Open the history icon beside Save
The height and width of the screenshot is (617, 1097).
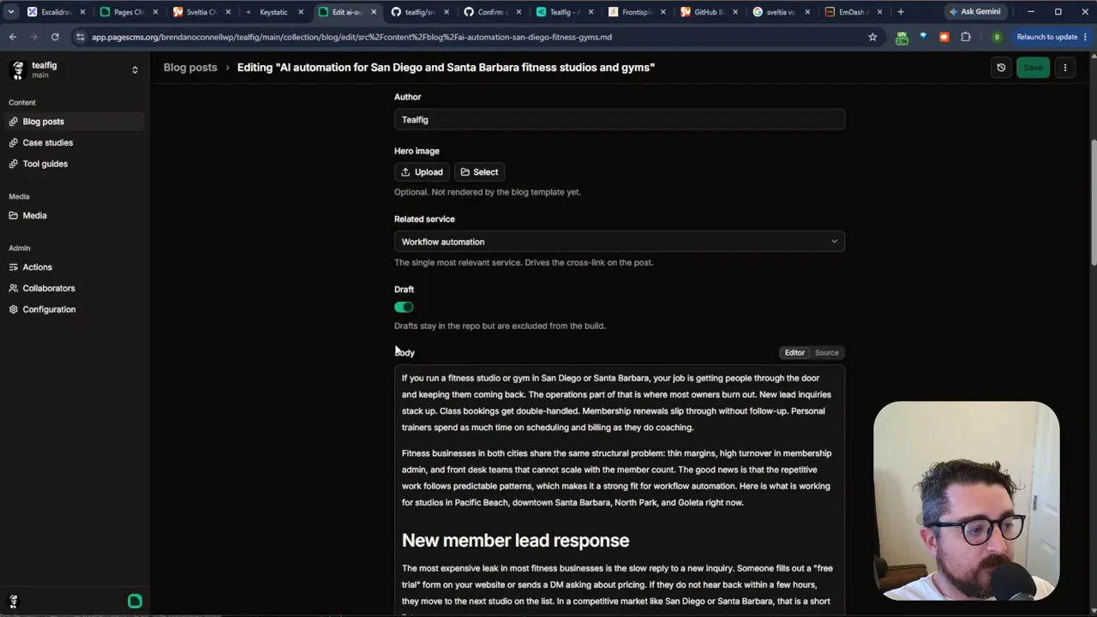[x=1001, y=68]
